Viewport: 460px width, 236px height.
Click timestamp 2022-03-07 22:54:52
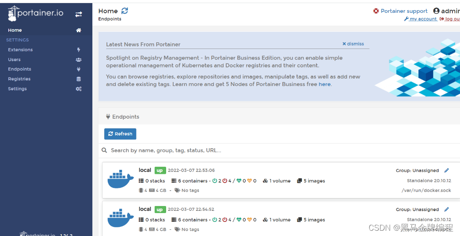(191, 209)
